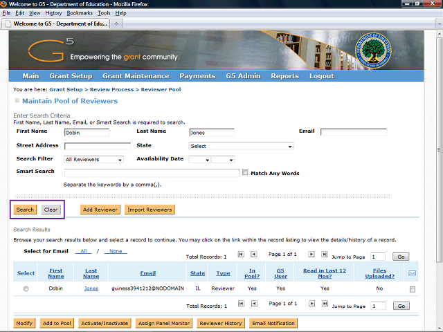The width and height of the screenshot is (443, 332).
Task: Click the page vertical scrollbar
Action: click(x=439, y=150)
